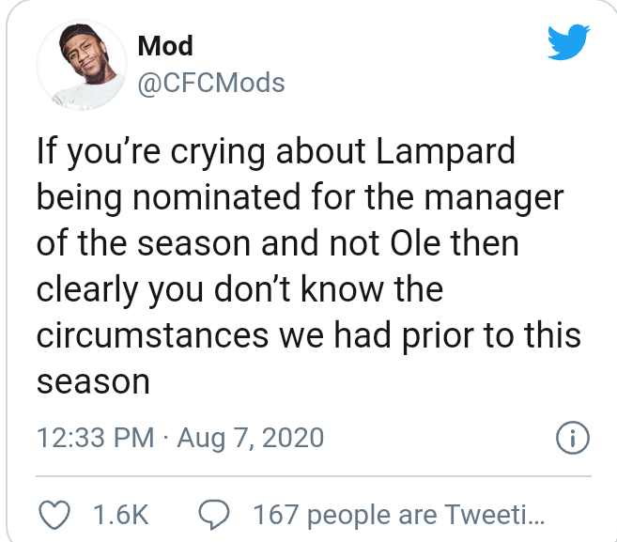Open the 12:33 PM timestamp link
Image resolution: width=617 pixels, height=542 pixels.
tap(96, 438)
